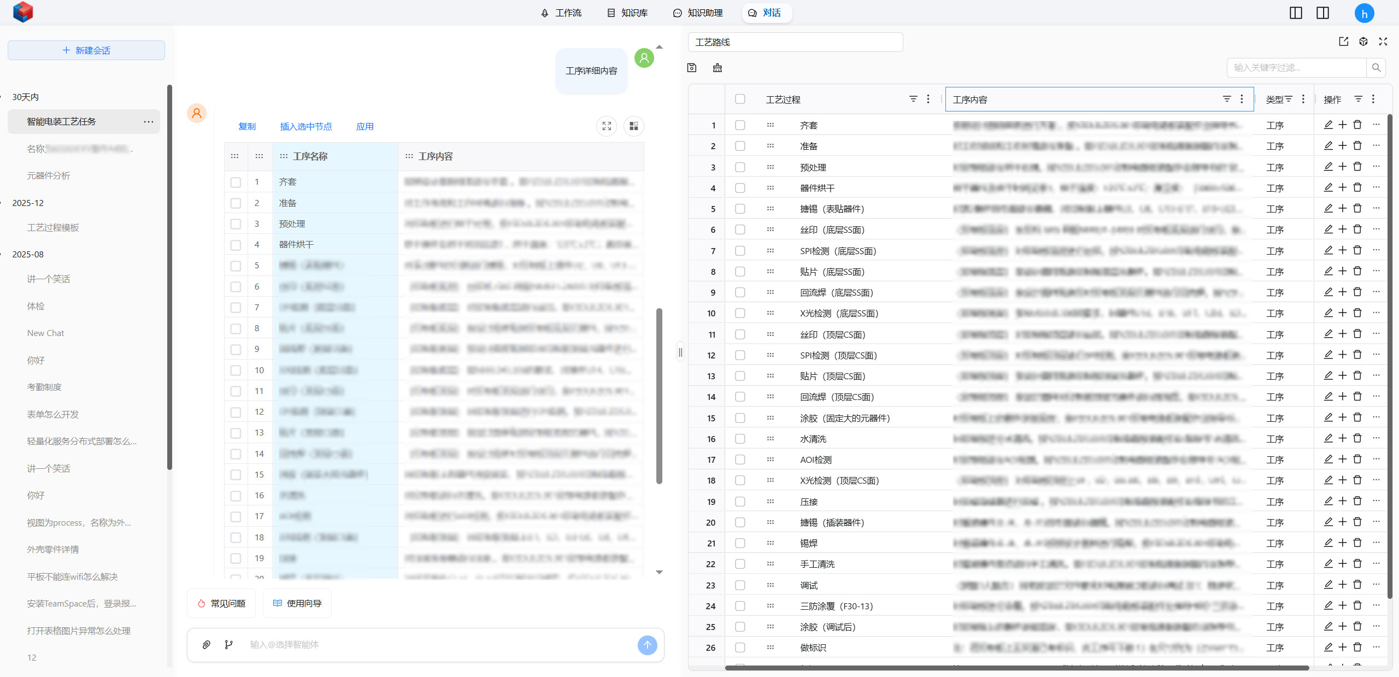Click the edit pencil icon for row 1 齐套
This screenshot has width=1399, height=677.
[x=1328, y=125]
